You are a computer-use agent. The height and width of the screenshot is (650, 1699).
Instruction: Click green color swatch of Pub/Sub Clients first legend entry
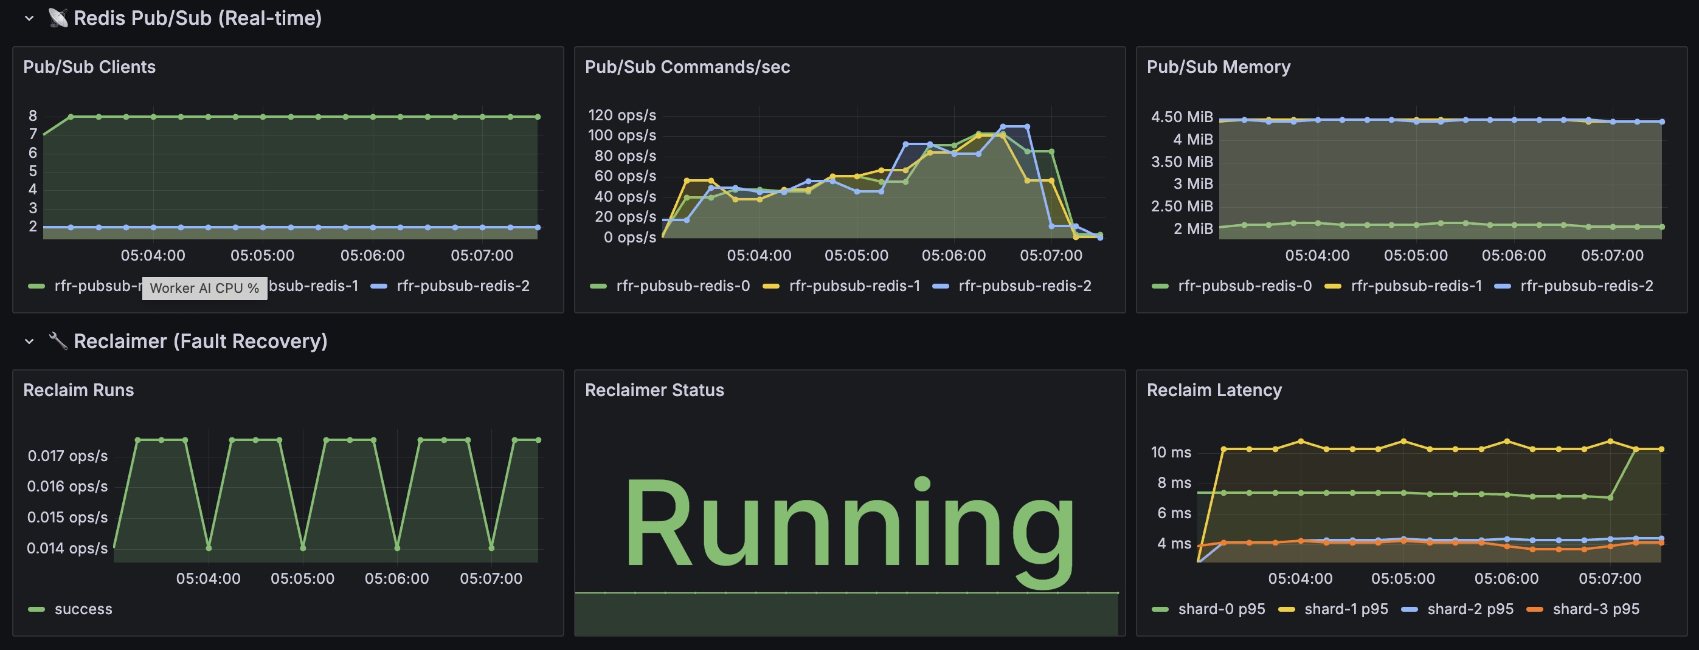coord(36,287)
